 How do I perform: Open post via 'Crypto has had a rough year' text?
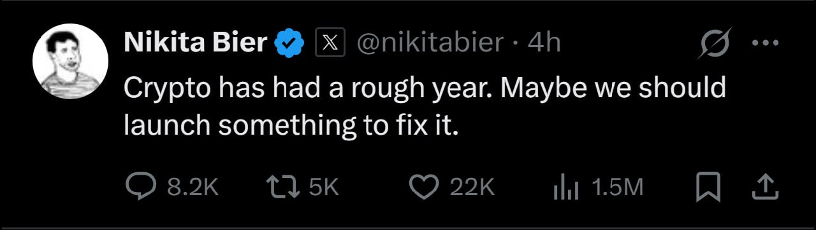(306, 88)
